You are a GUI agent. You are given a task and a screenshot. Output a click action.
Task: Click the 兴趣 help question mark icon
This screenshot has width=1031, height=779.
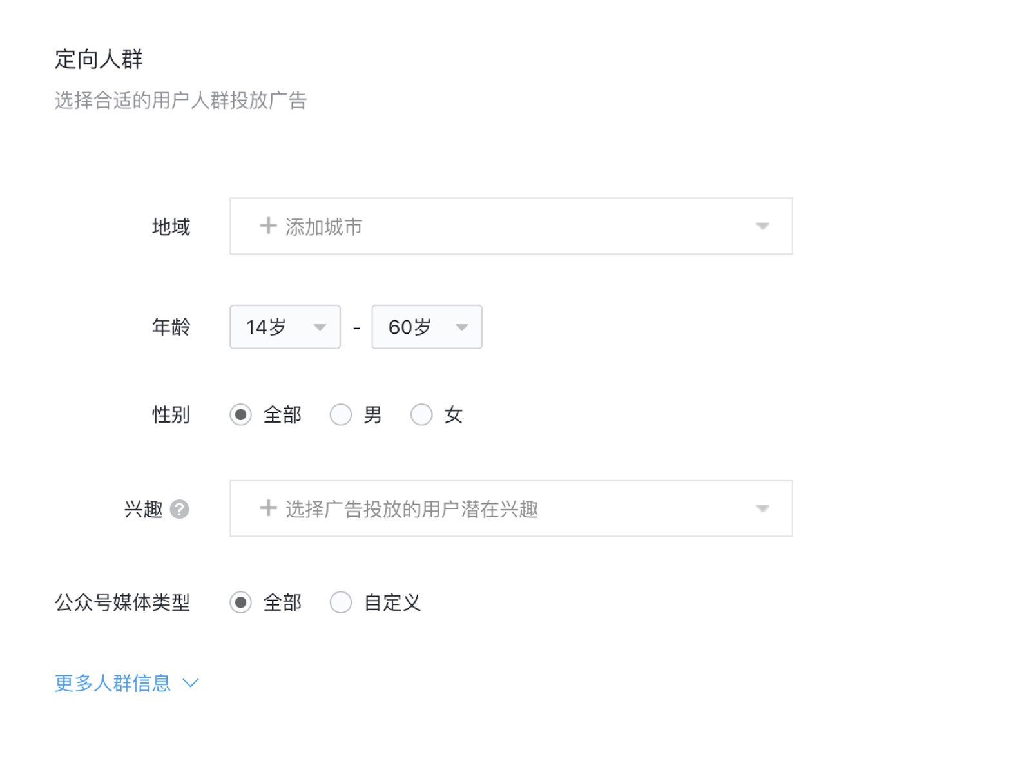(x=179, y=509)
